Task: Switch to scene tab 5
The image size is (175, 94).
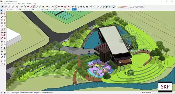Action: pyautogui.click(x=26, y=10)
